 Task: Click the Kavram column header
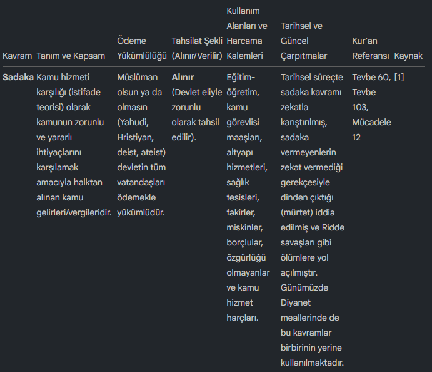pos(17,56)
